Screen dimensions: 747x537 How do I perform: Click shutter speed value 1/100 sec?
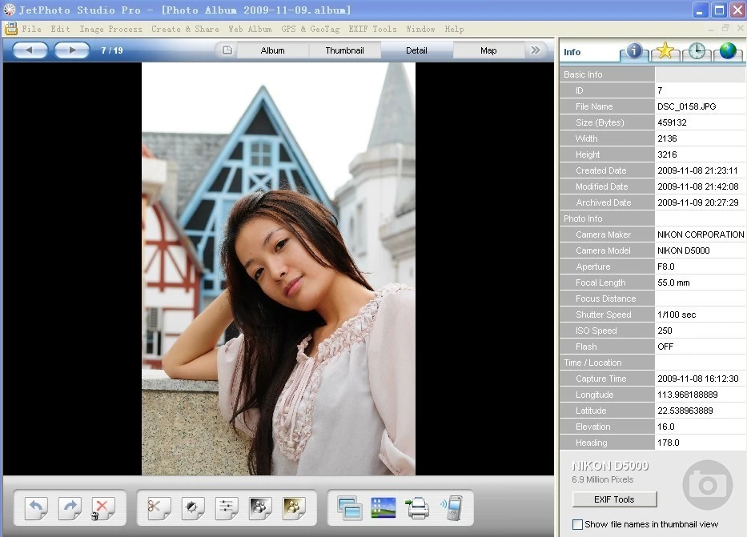(x=677, y=315)
